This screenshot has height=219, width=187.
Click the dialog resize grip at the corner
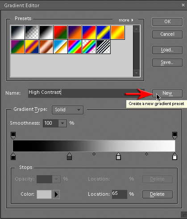tap(184, 215)
